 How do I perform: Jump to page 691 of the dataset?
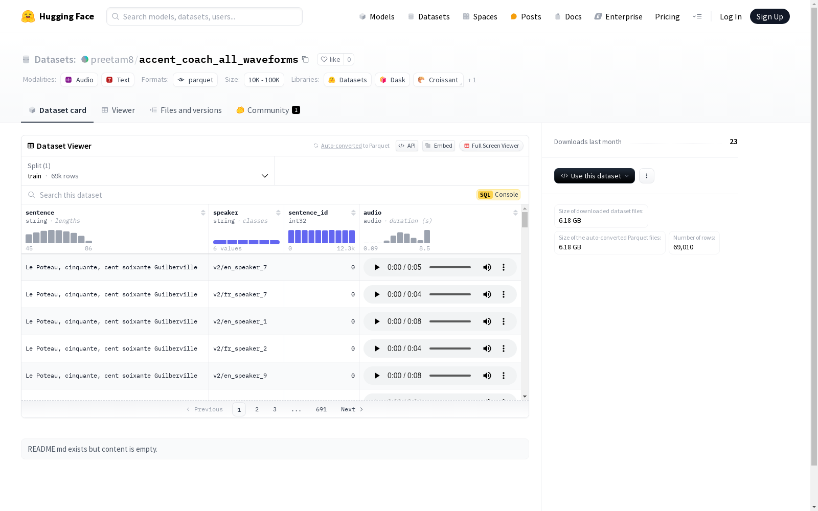(321, 409)
